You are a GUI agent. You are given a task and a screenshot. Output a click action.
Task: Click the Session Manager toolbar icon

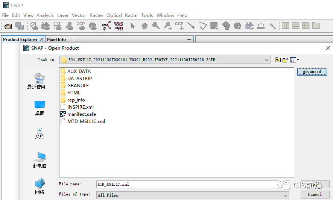(20, 26)
